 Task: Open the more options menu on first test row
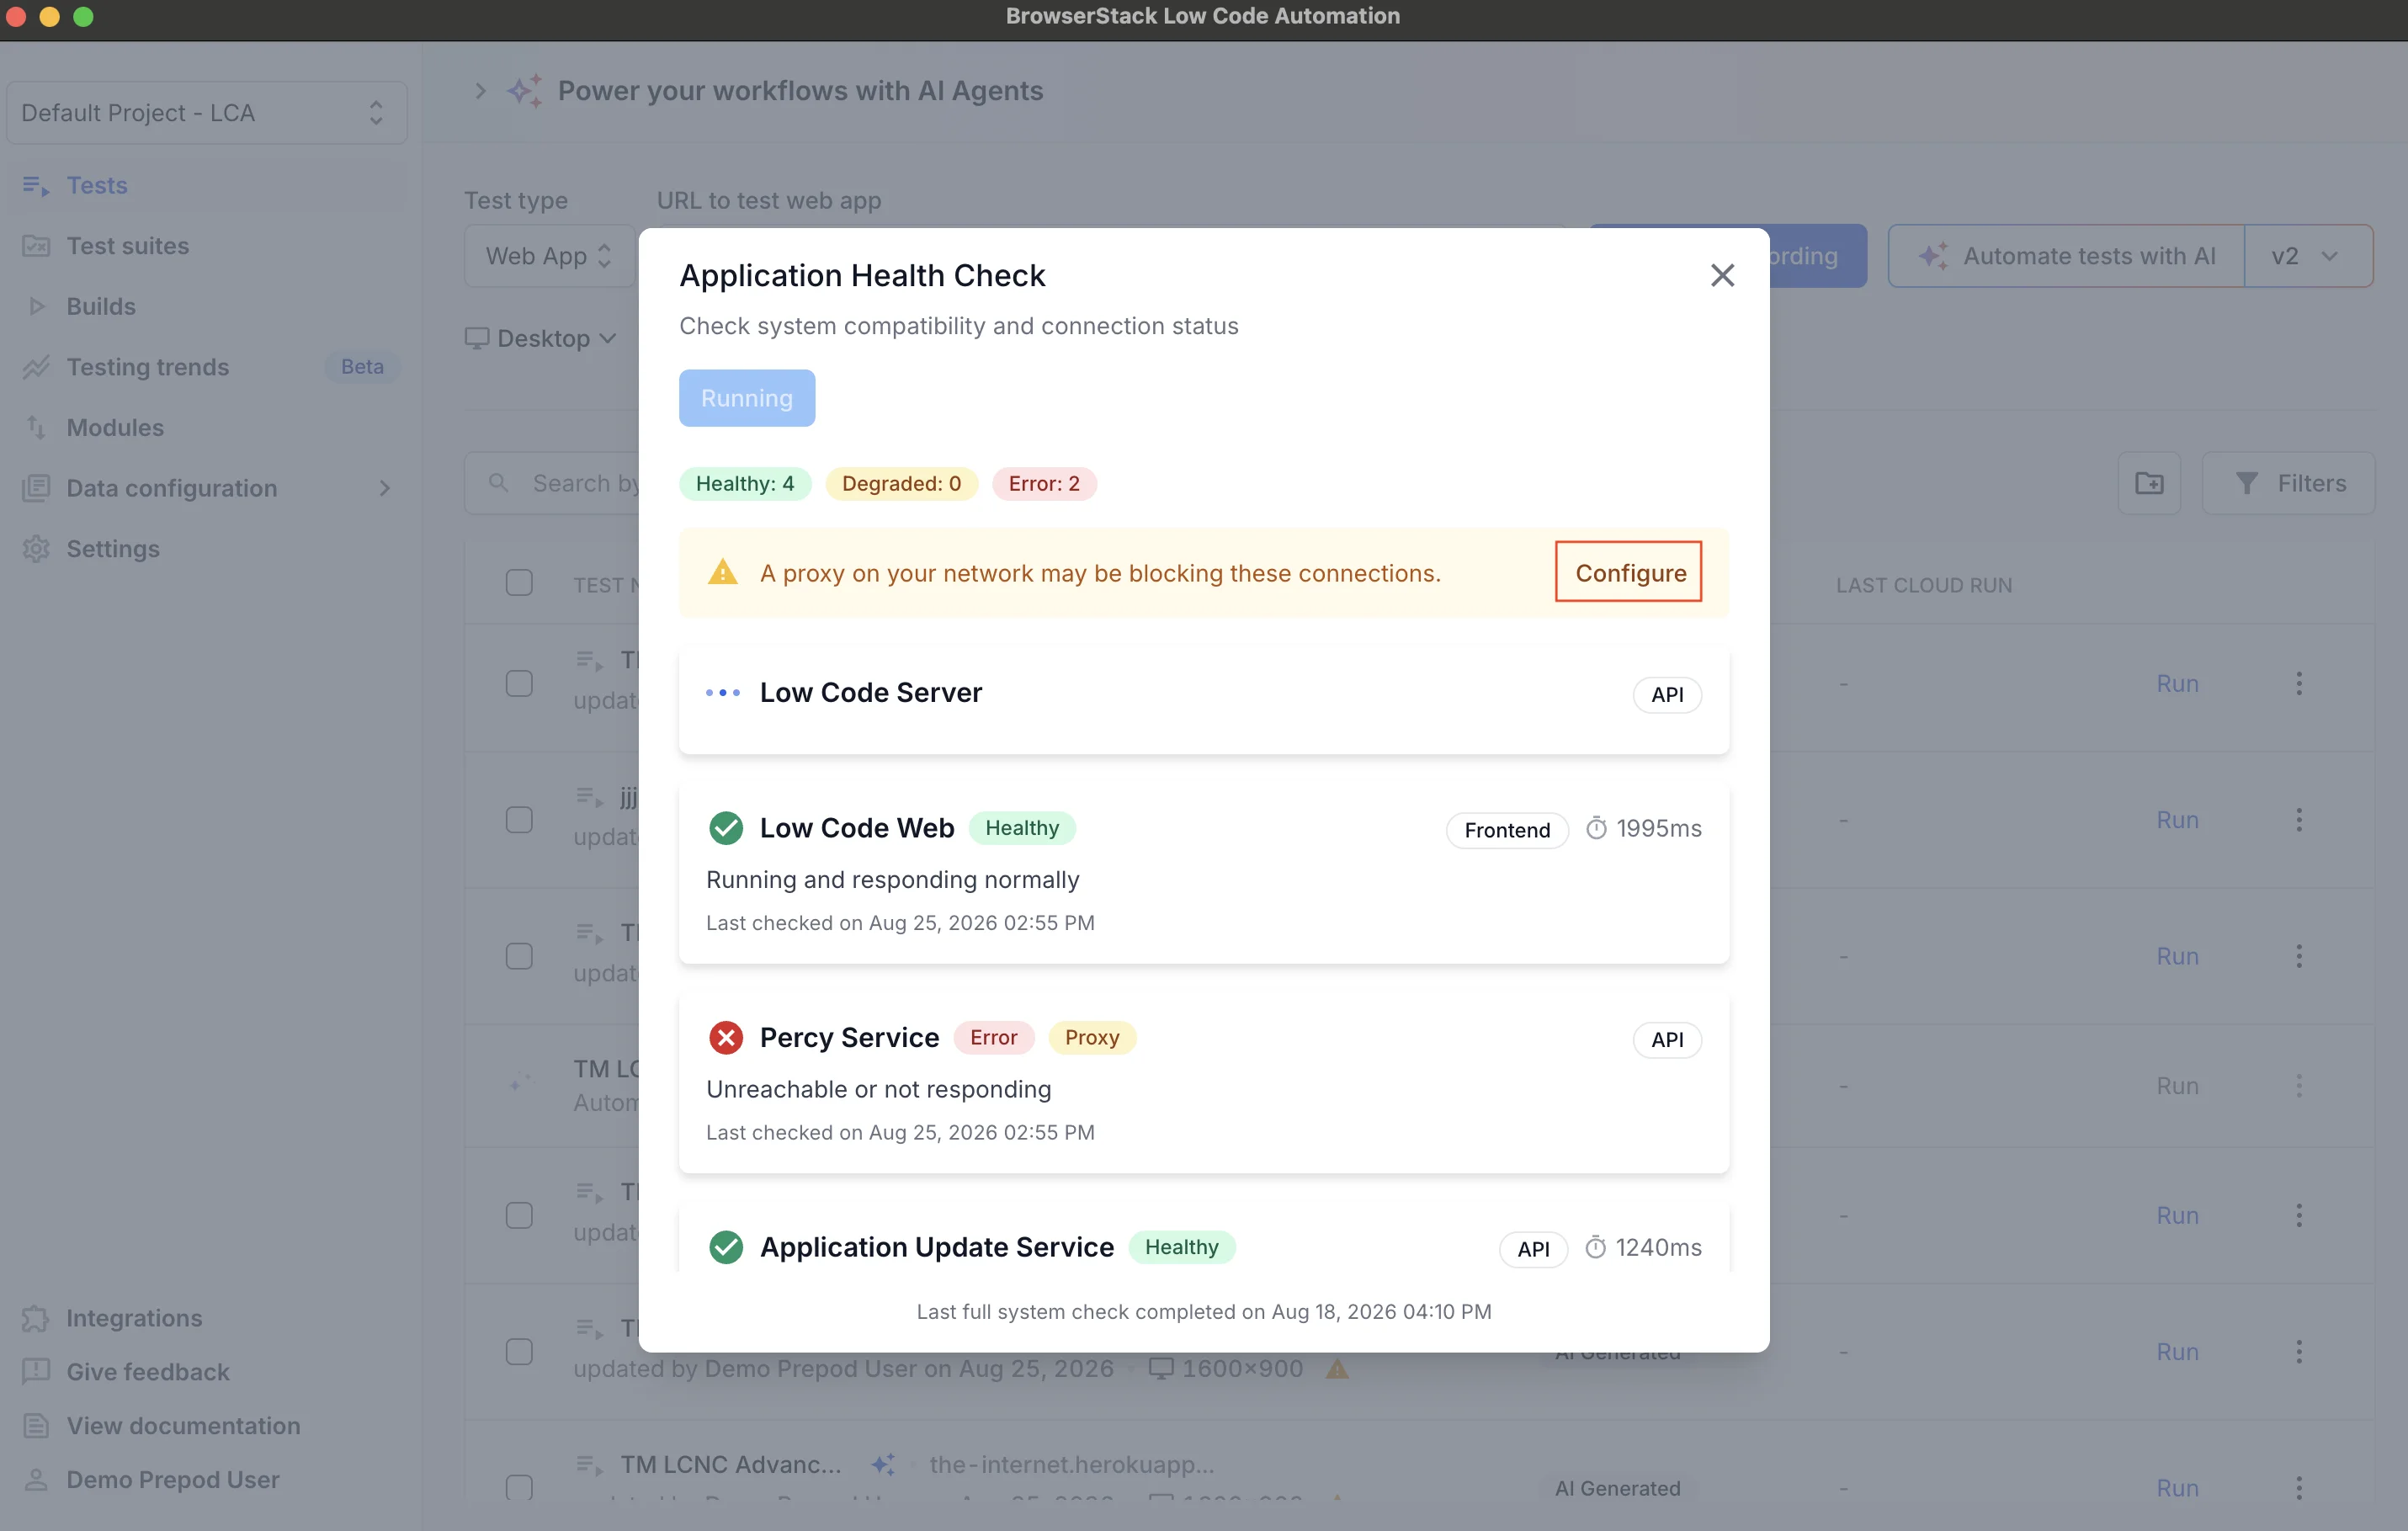[x=2299, y=684]
